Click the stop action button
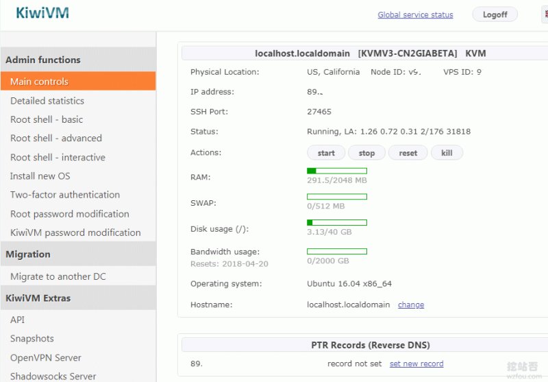Screen dimensions: 548x382 366,153
